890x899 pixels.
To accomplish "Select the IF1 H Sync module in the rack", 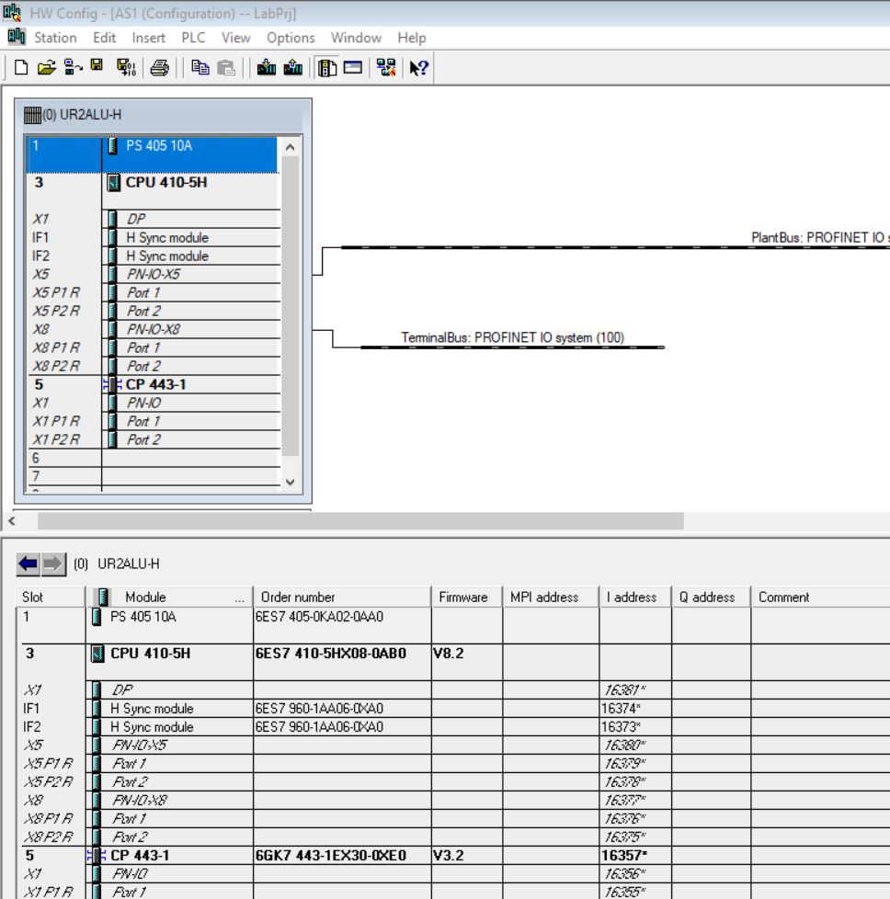I will click(x=153, y=237).
